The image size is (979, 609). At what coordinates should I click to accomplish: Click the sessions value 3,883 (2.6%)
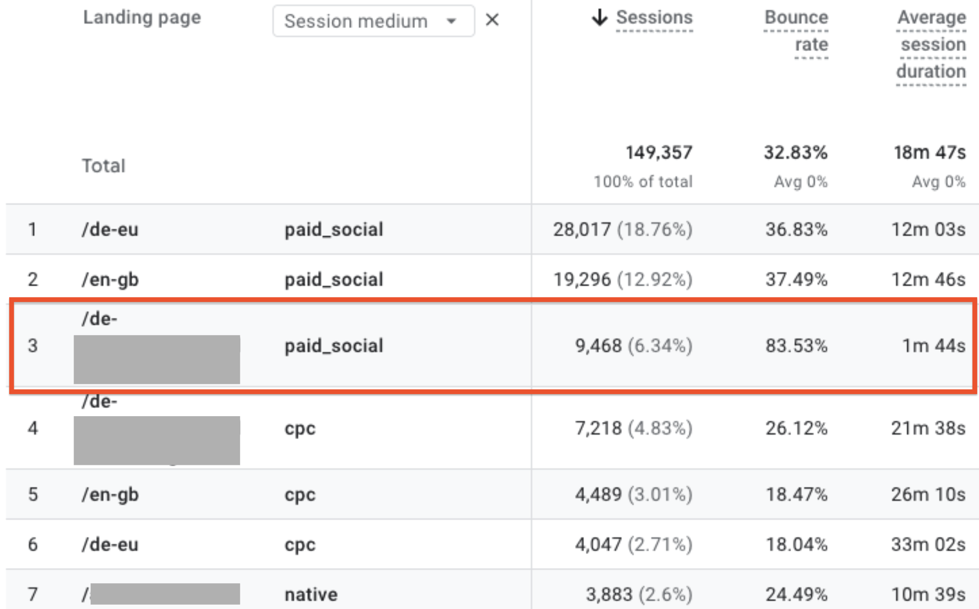(x=639, y=595)
